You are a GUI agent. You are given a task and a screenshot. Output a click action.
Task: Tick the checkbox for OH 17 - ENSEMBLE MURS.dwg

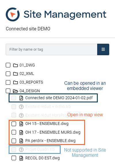click(14, 132)
